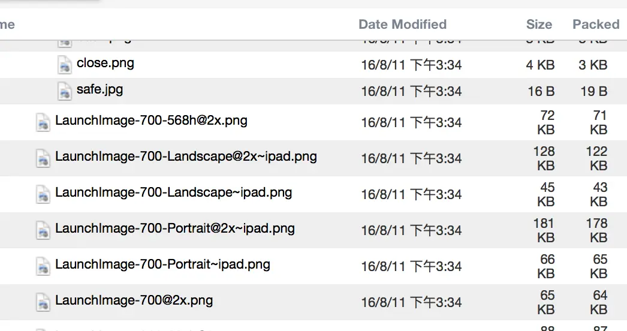Image resolution: width=627 pixels, height=331 pixels.
Task: Select LaunchImage-700-Portrait@2x~ipad.png file name
Action: click(175, 228)
